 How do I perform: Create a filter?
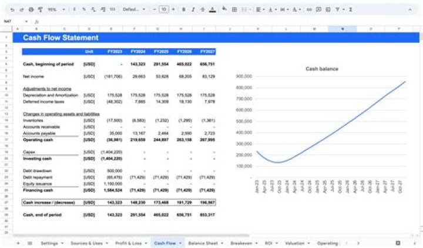pos(337,9)
